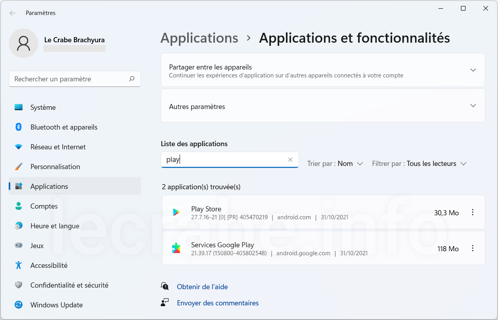This screenshot has width=498, height=320.
Task: Open the Personnalisation section
Action: point(75,167)
